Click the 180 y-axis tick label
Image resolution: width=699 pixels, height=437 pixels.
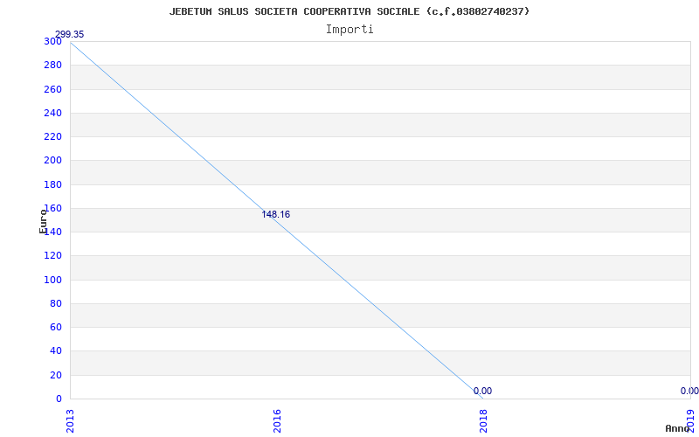52,184
